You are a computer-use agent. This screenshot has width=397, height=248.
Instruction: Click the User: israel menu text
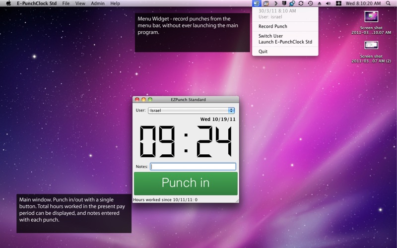click(270, 17)
